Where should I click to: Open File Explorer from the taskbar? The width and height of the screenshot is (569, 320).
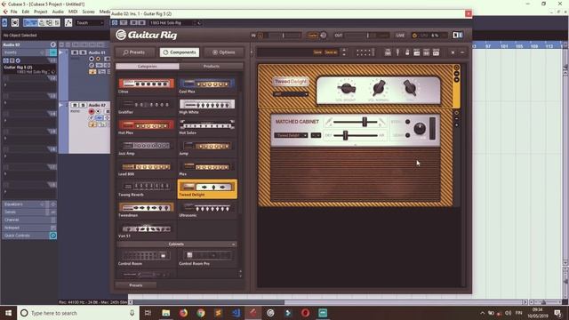point(166,313)
